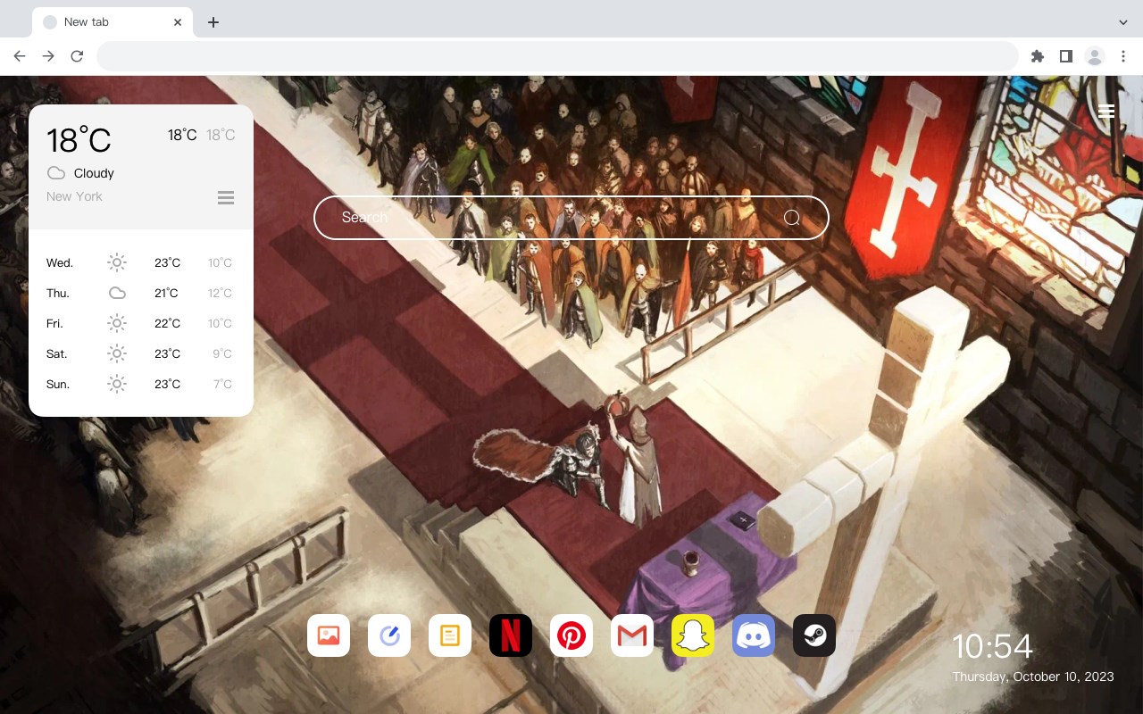Open the blue checkmark task app shortcut

click(389, 635)
